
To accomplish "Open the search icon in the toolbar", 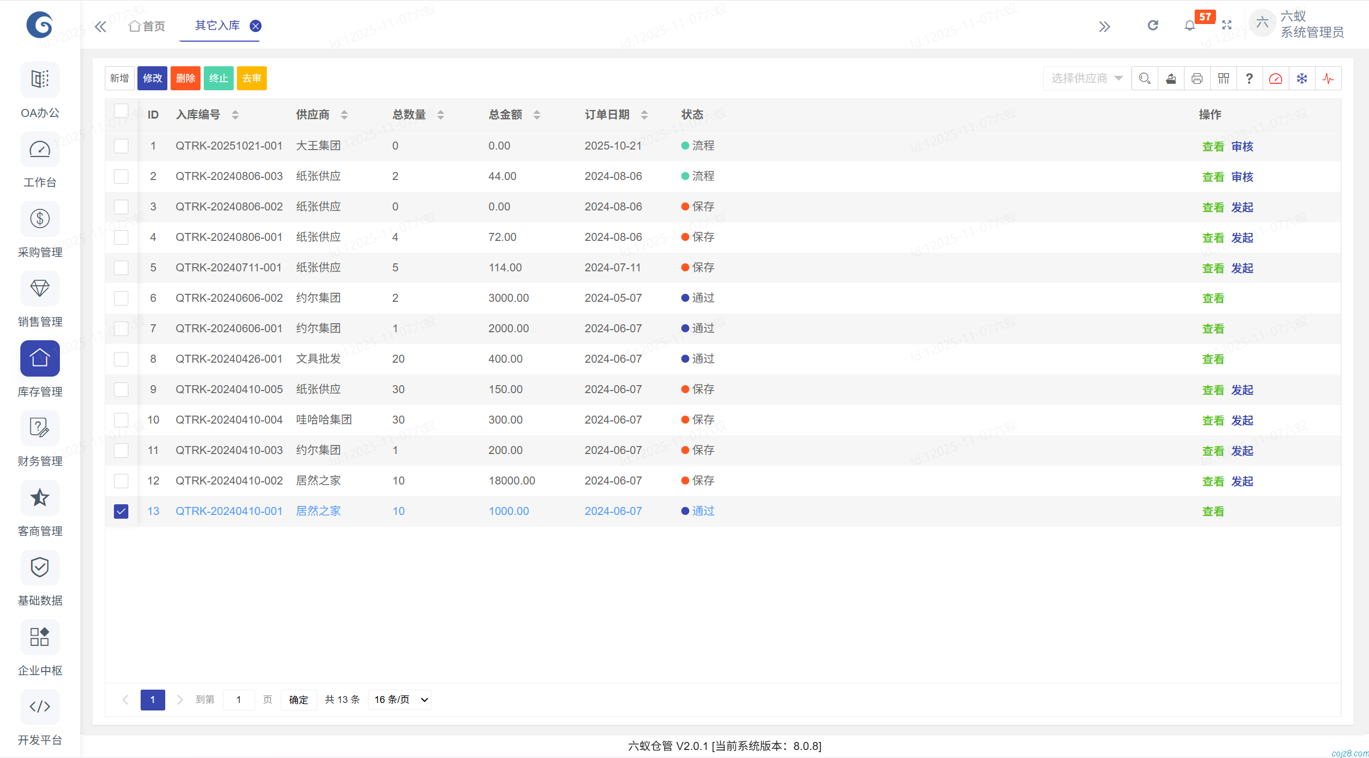I will coord(1144,78).
